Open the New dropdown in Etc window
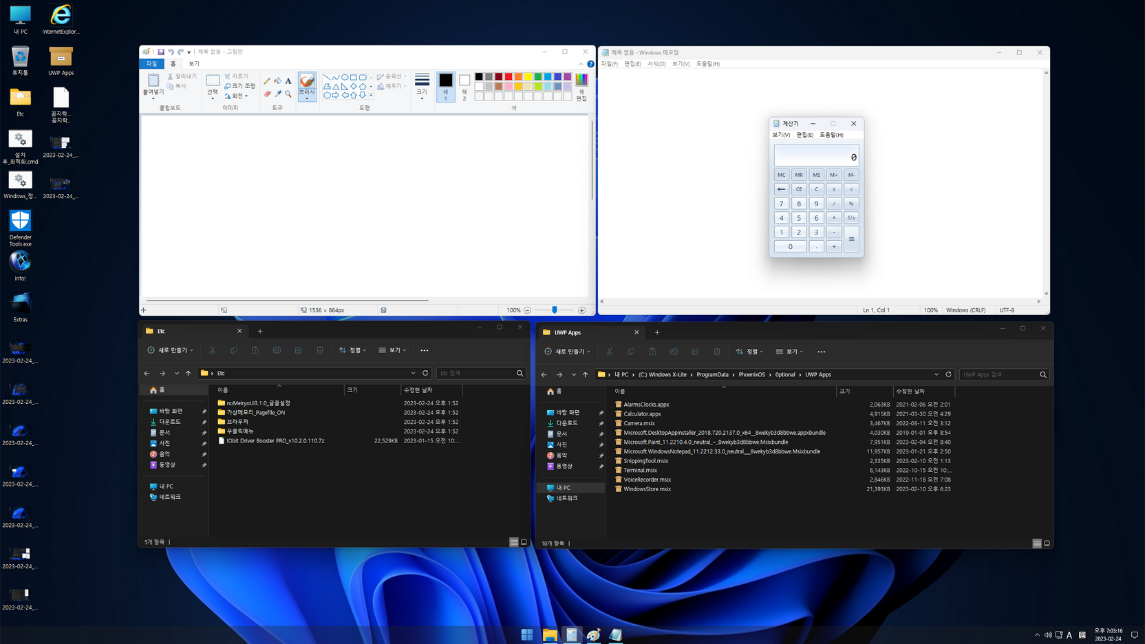The height and width of the screenshot is (644, 1145). [x=170, y=350]
